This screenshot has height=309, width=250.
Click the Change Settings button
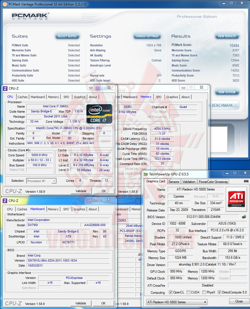point(147,36)
